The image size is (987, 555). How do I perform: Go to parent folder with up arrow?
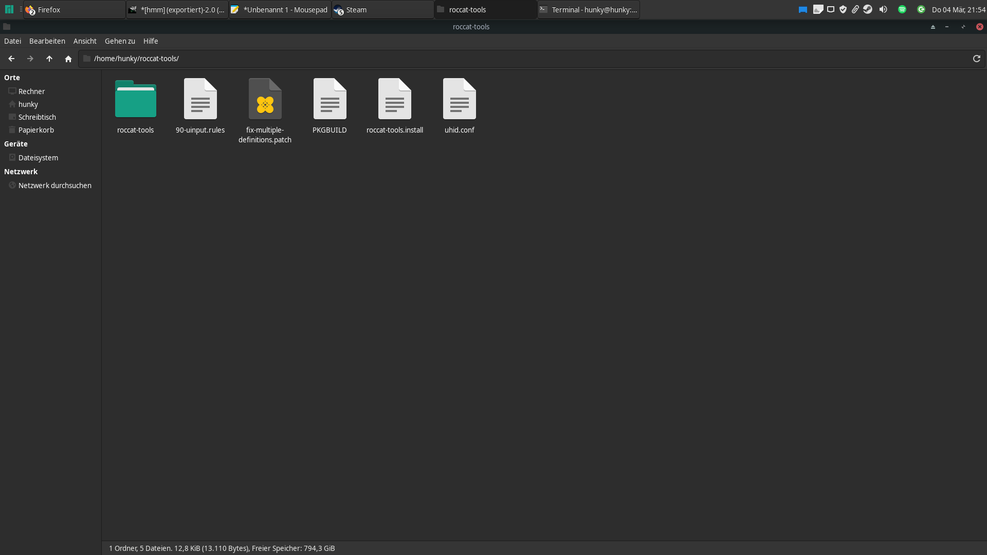pyautogui.click(x=49, y=59)
